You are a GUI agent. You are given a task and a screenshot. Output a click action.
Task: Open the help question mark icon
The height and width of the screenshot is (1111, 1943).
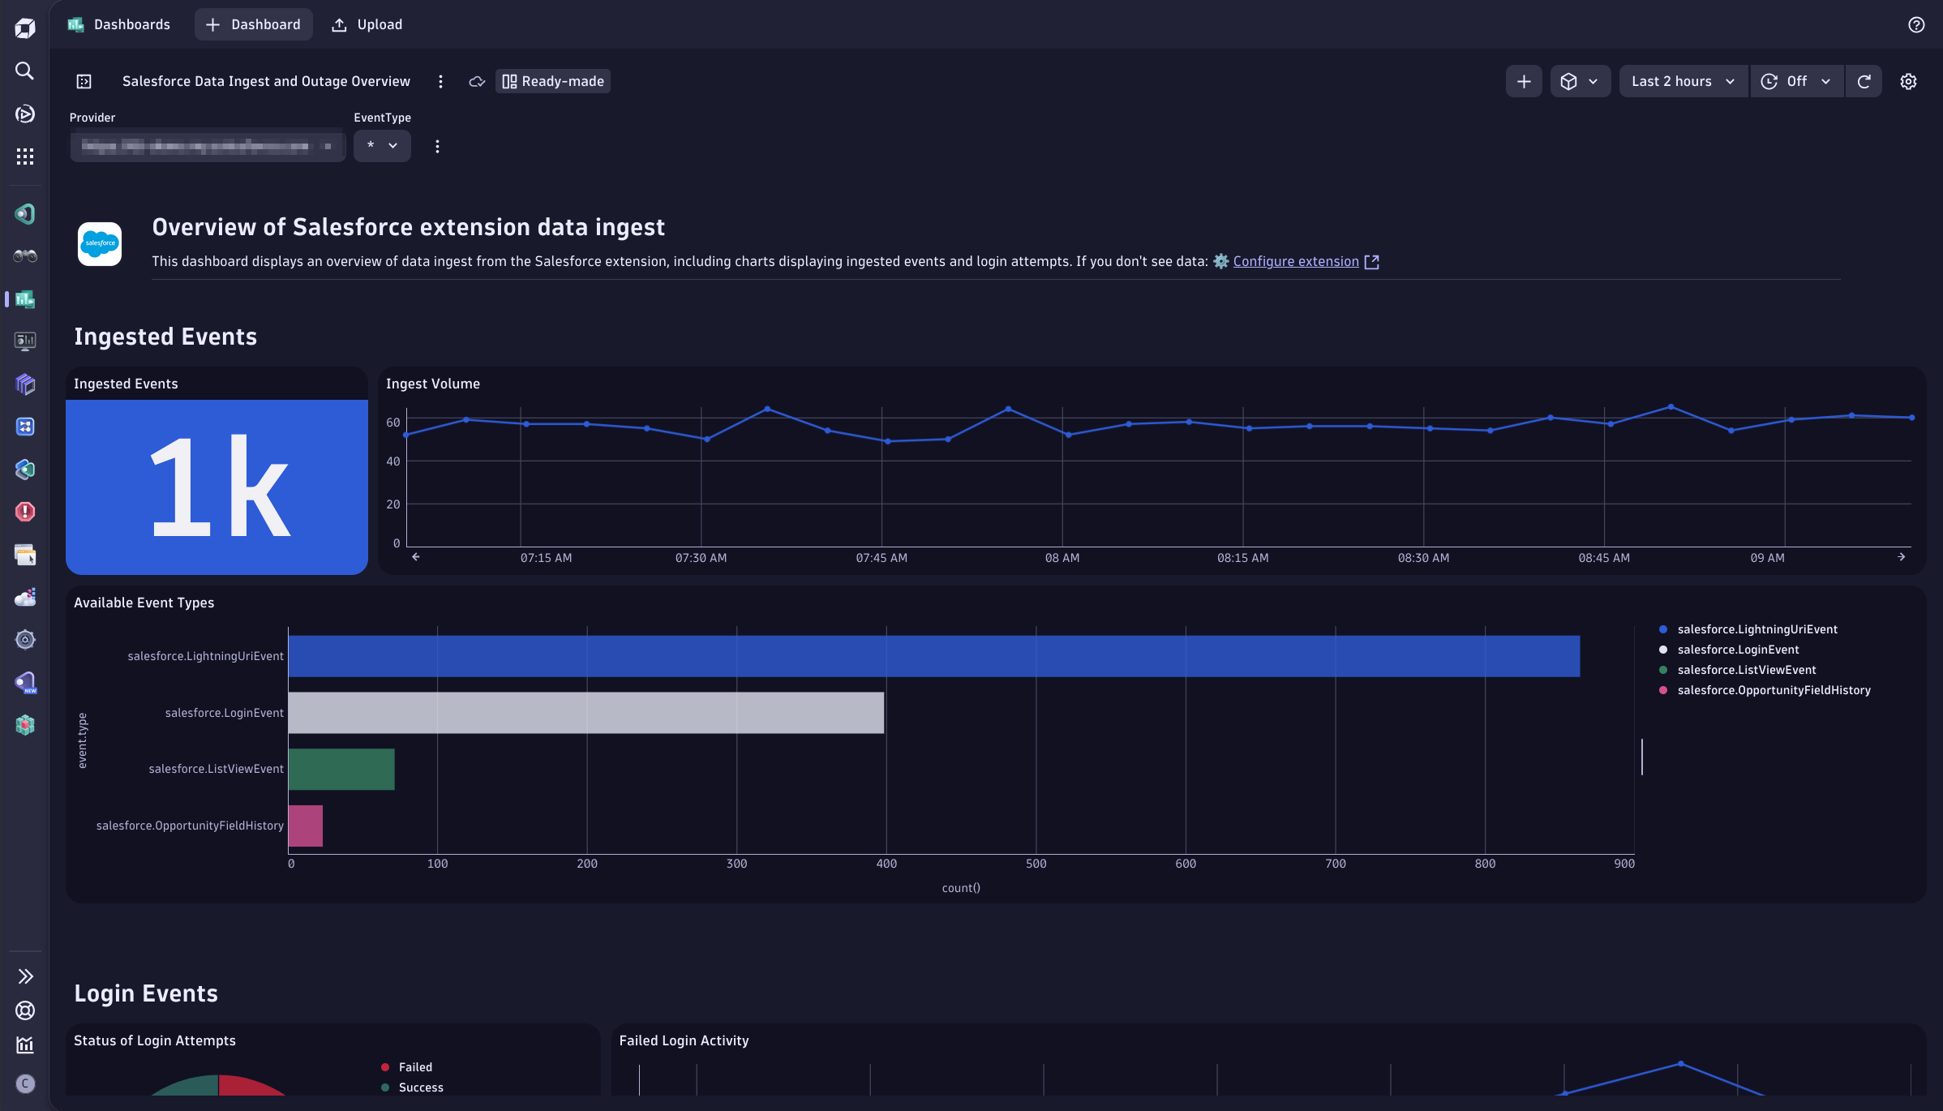(x=1916, y=25)
